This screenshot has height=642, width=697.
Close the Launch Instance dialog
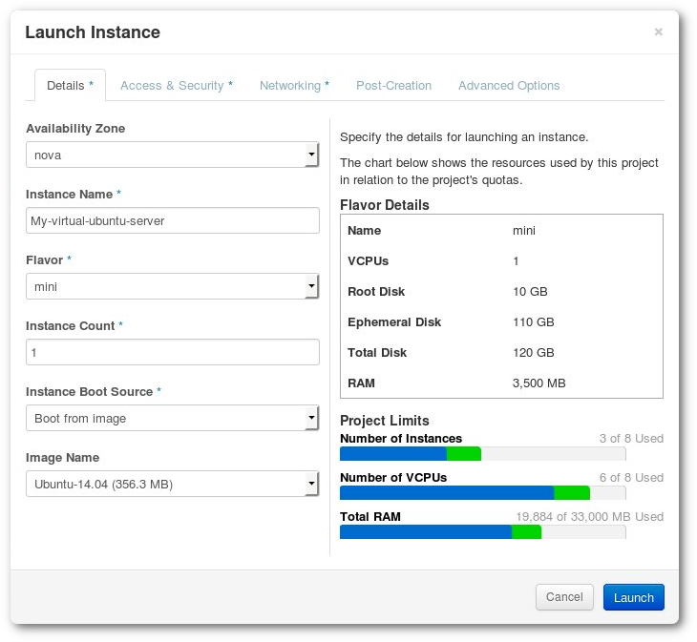pyautogui.click(x=658, y=32)
